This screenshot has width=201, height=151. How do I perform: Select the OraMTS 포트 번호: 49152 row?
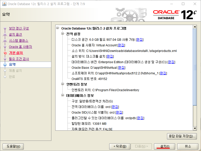89,79
